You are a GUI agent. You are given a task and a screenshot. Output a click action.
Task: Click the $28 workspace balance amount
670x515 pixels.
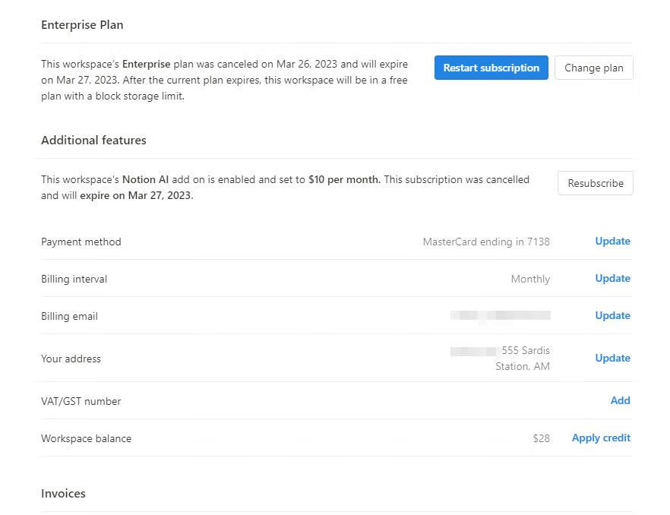point(541,439)
